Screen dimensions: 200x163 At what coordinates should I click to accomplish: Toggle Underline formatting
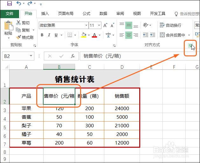point(56,35)
